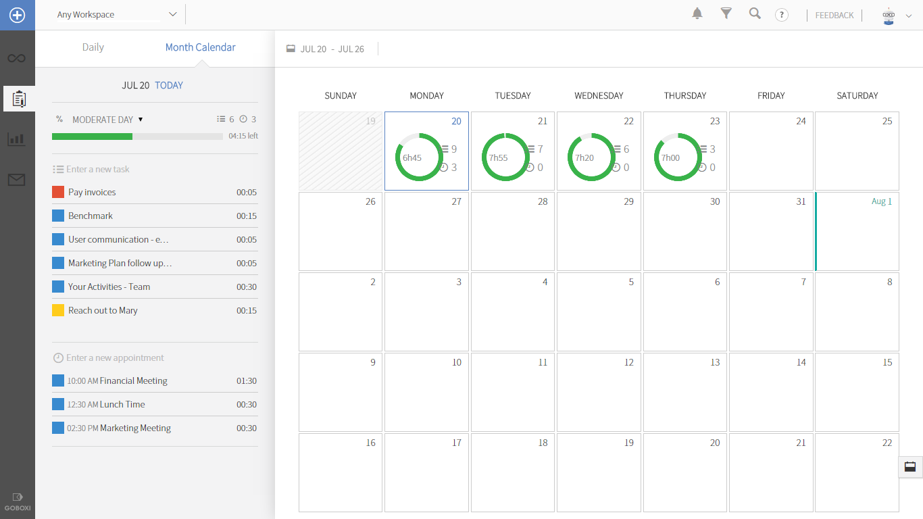Toggle the yellow Reach out to Mary box
The height and width of the screenshot is (519, 923).
pos(58,311)
